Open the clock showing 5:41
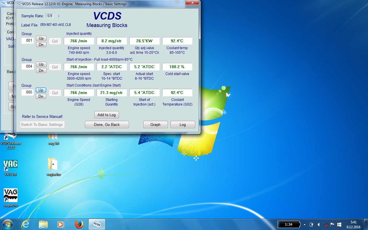Image resolution: width=368 pixels, height=230 pixels. coord(353,224)
